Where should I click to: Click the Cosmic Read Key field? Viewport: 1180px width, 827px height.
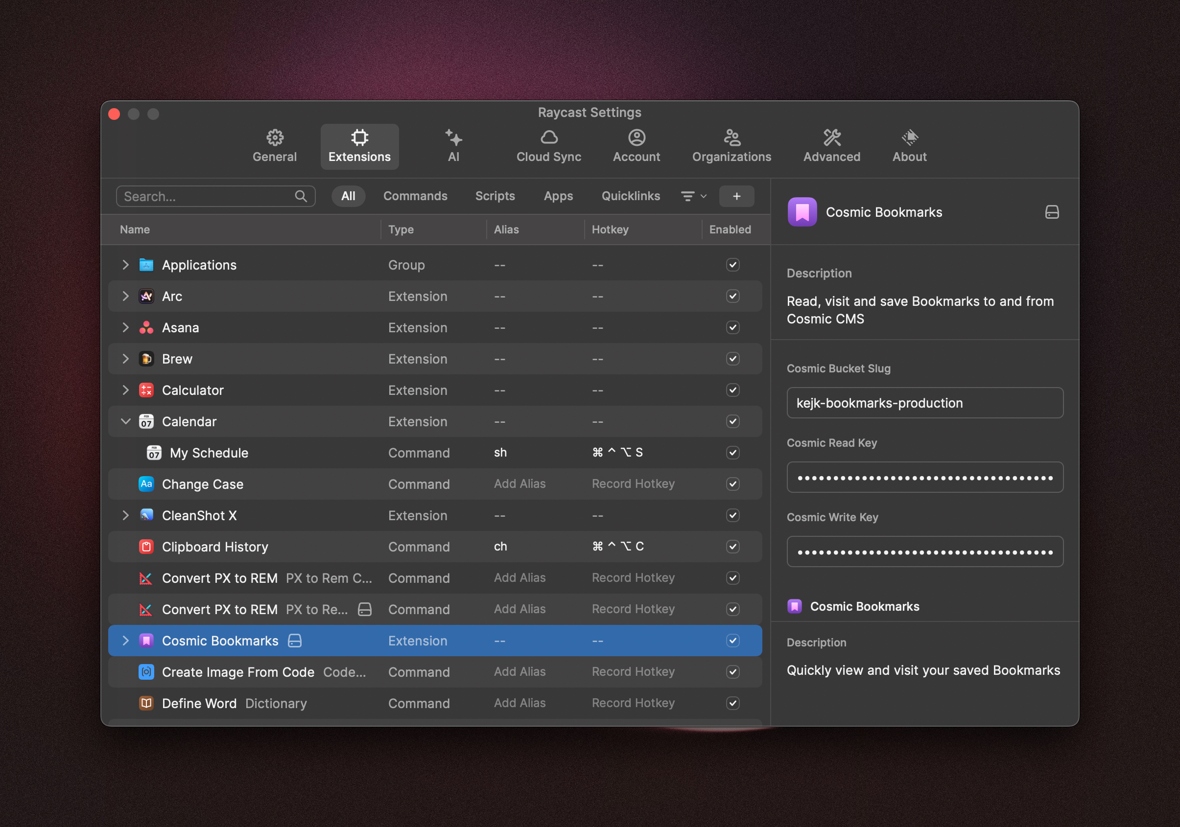(x=924, y=477)
